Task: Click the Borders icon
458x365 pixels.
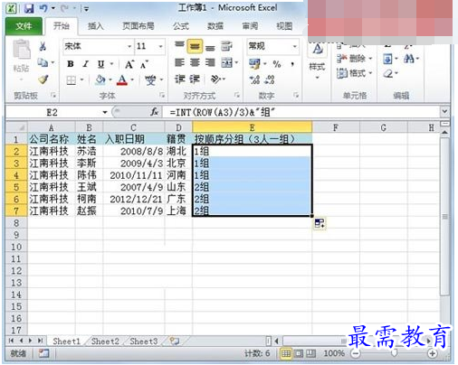Action: pyautogui.click(x=72, y=80)
